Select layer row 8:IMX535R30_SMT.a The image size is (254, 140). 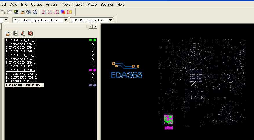coord(21,66)
